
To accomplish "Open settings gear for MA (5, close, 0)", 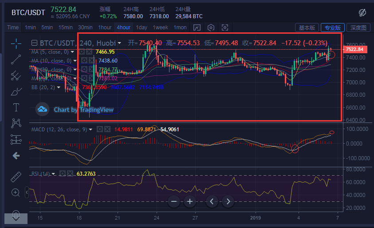I will (x=82, y=52).
